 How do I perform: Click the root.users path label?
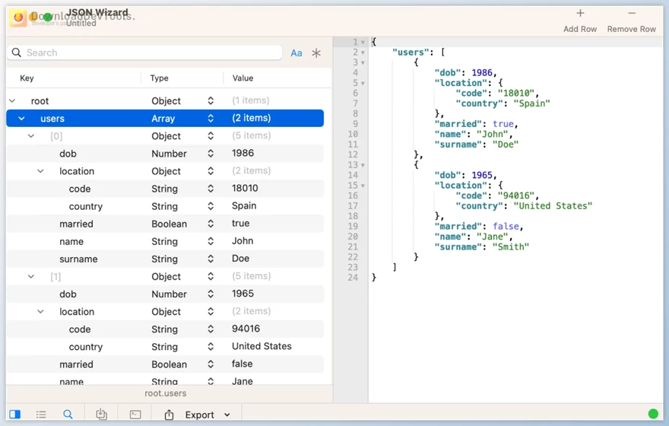tap(165, 393)
